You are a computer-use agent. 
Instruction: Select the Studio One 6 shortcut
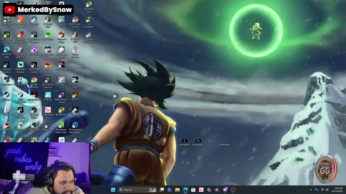[7, 82]
